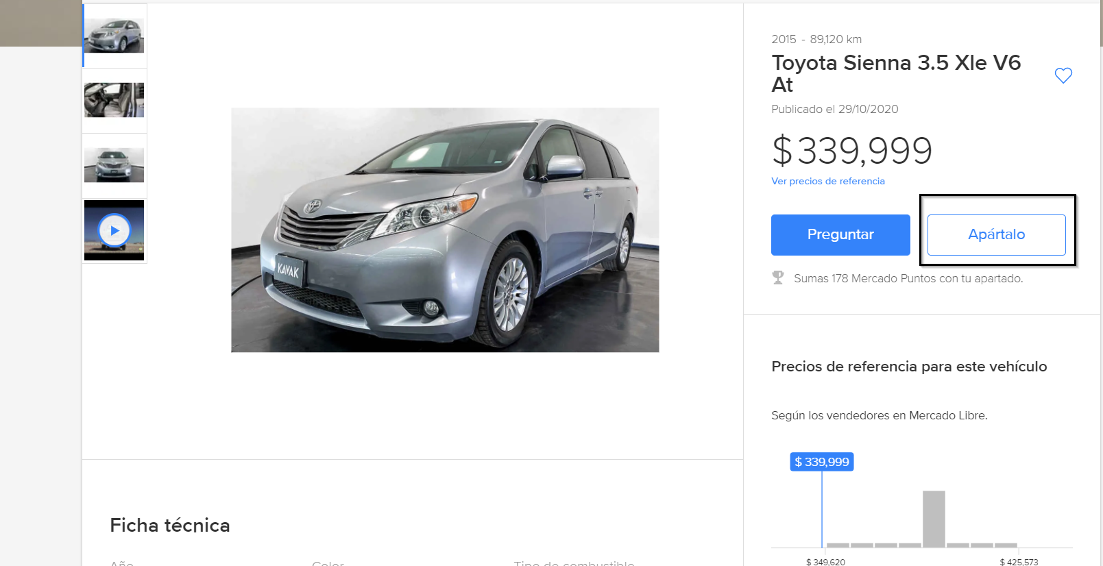Select the tallest bar in the price histogram
The height and width of the screenshot is (566, 1103).
point(934,519)
